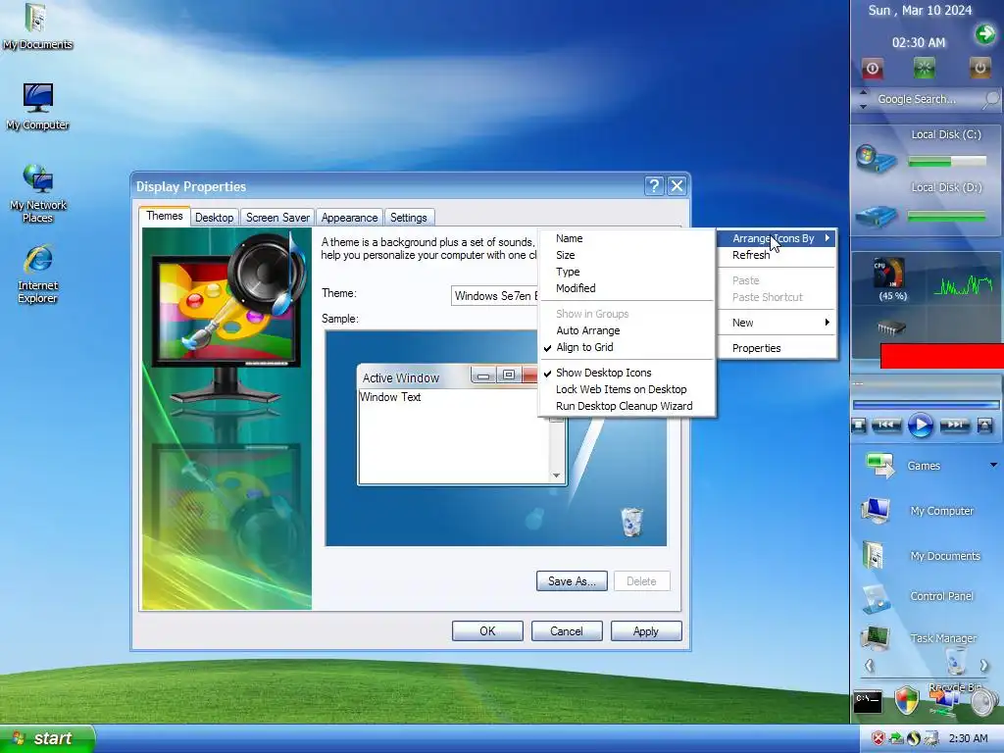Click the Apply button
This screenshot has width=1004, height=753.
[646, 631]
